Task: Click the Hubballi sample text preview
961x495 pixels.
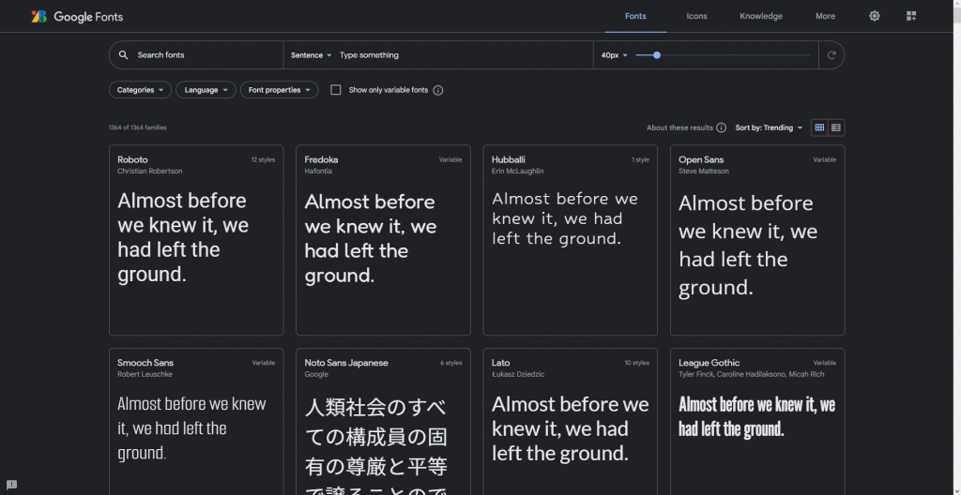Action: (564, 218)
